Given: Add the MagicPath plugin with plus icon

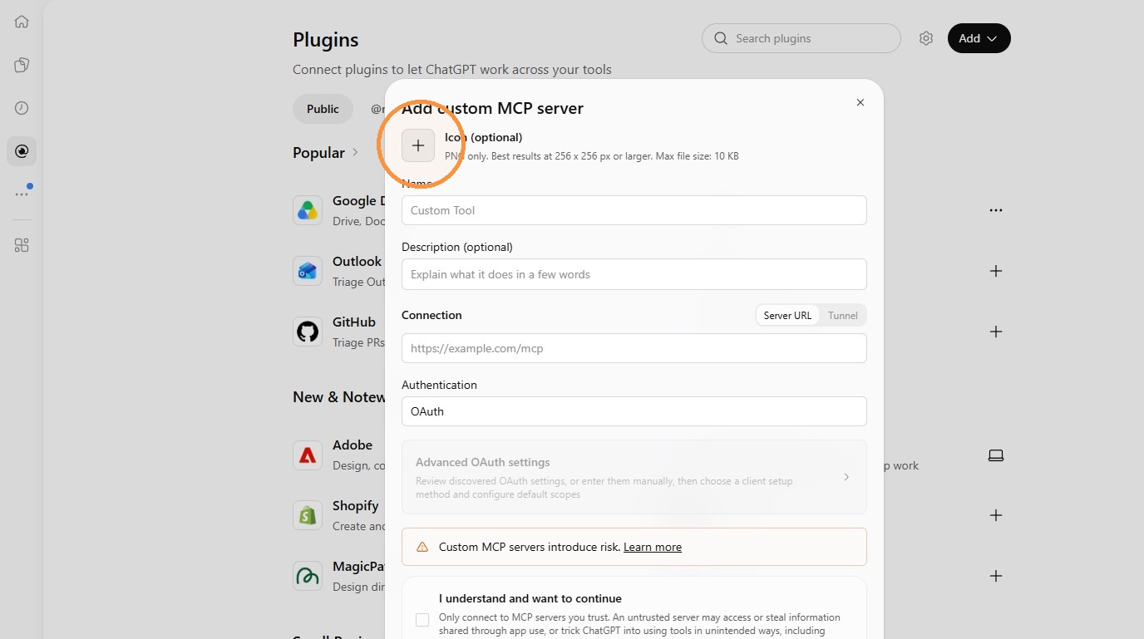Looking at the screenshot, I should (996, 576).
